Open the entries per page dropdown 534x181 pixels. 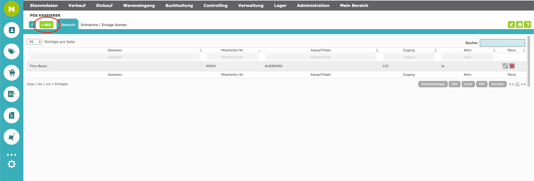tap(34, 42)
